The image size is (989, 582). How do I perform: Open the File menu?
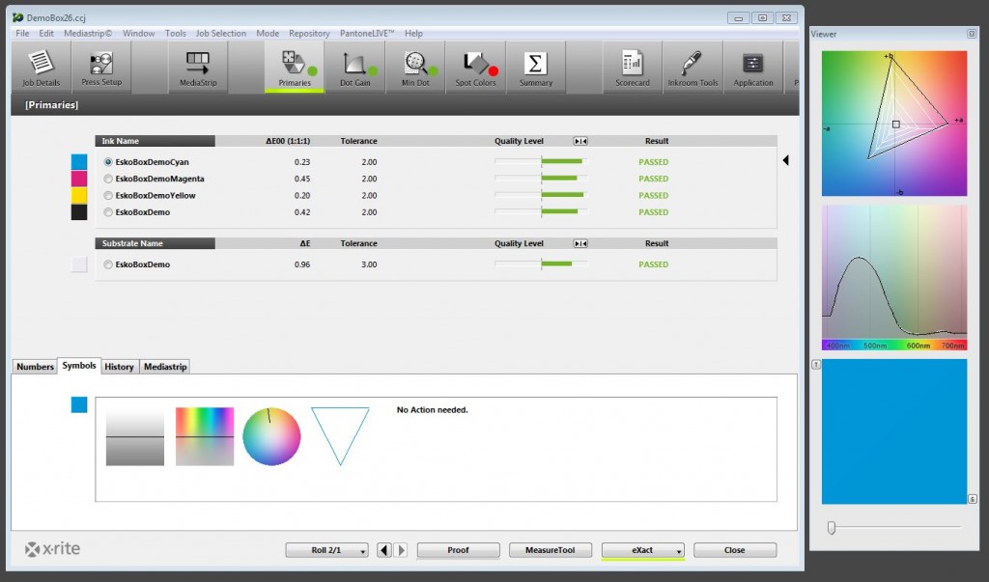[x=22, y=34]
